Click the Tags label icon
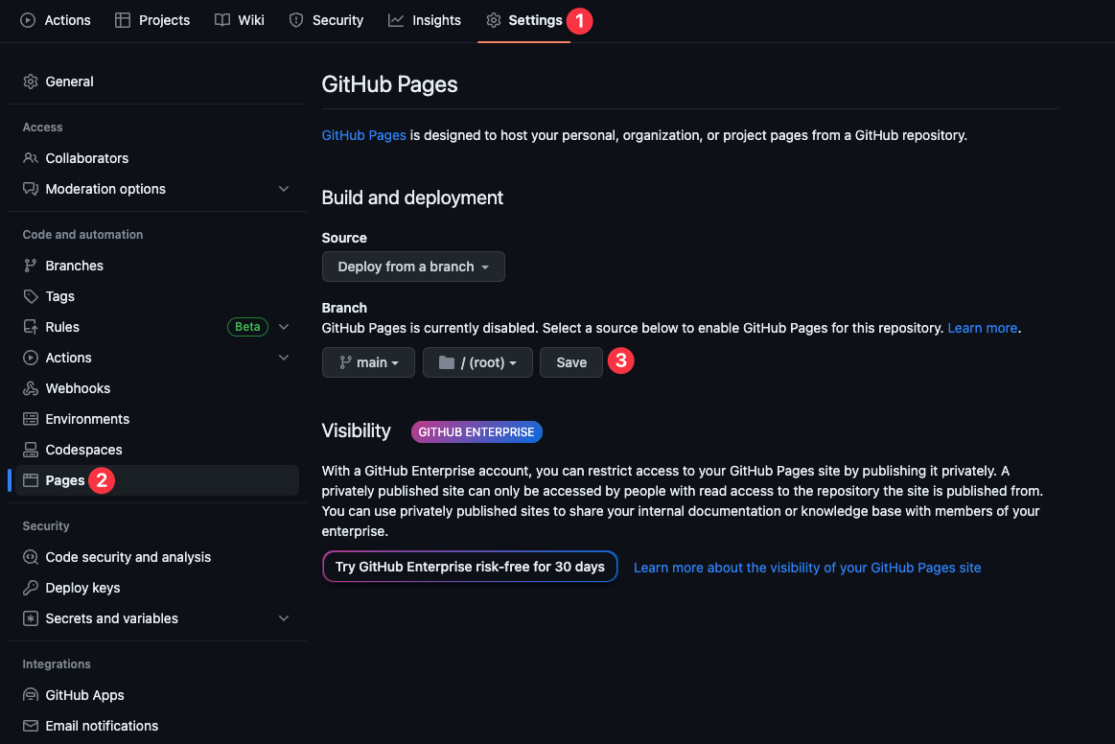This screenshot has width=1115, height=744. 31,296
